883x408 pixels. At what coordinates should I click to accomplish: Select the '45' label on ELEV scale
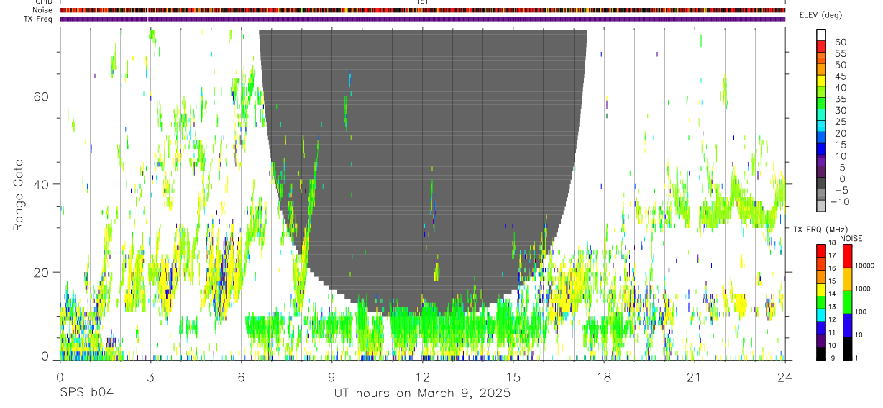pyautogui.click(x=839, y=76)
